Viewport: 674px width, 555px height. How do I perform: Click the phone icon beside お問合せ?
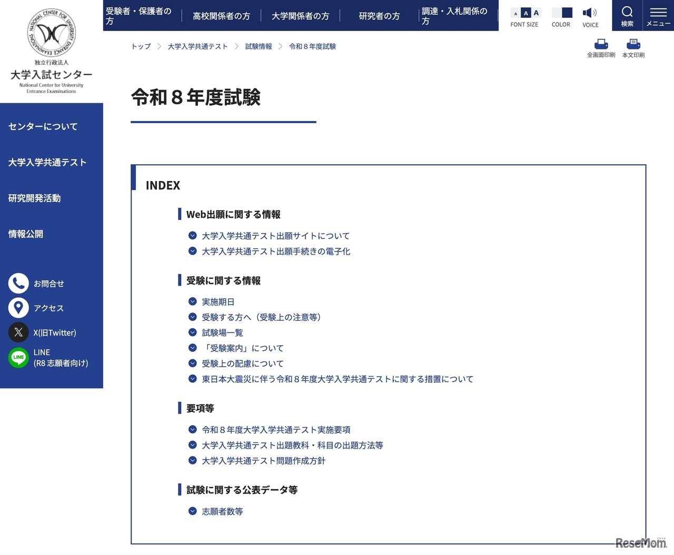18,283
